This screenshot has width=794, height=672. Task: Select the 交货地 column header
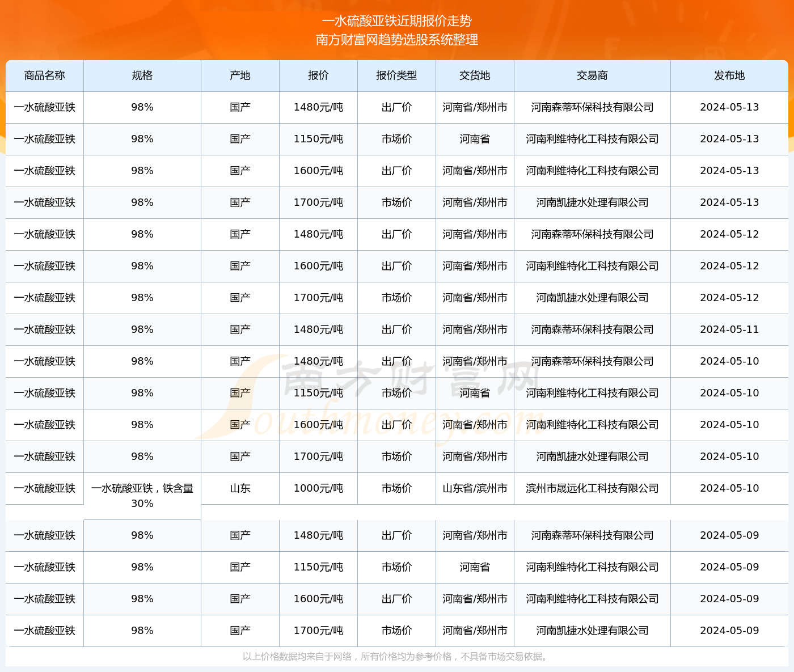(475, 75)
